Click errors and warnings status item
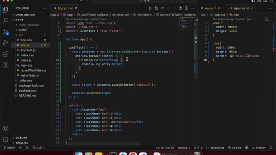 point(38,148)
